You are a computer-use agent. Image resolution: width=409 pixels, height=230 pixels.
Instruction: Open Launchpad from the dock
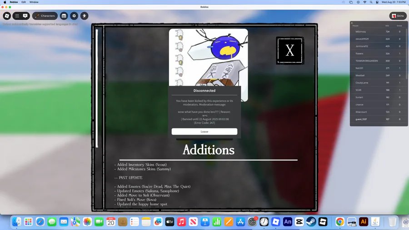(x=28, y=222)
